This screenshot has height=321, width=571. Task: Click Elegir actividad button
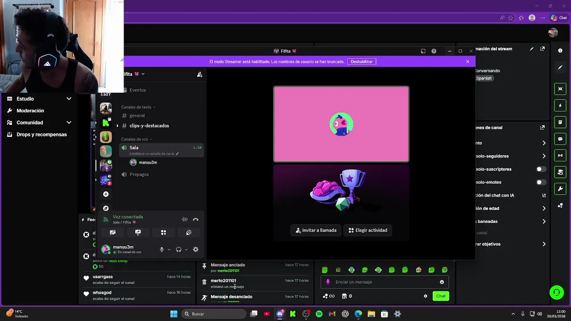coord(368,230)
